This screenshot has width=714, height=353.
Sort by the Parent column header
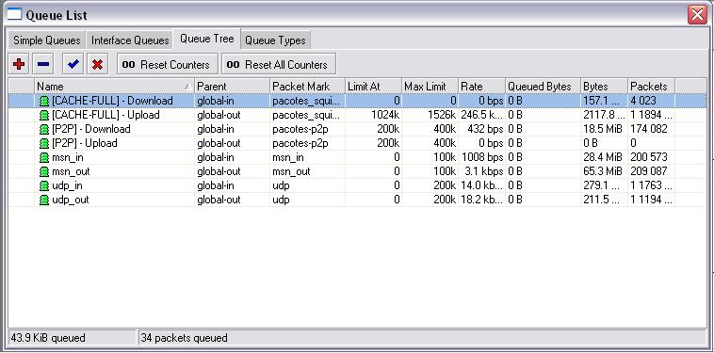click(x=232, y=86)
